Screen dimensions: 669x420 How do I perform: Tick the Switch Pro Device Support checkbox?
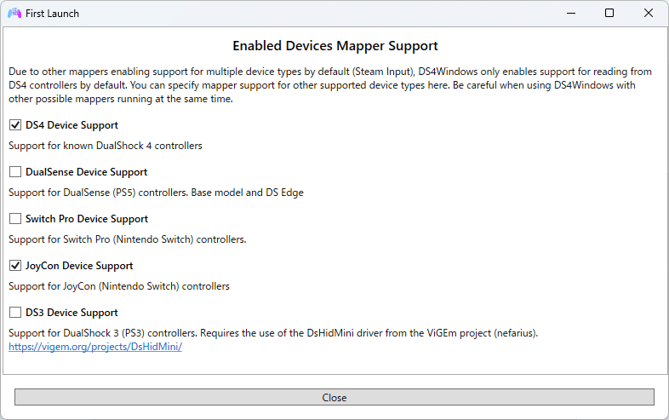15,219
